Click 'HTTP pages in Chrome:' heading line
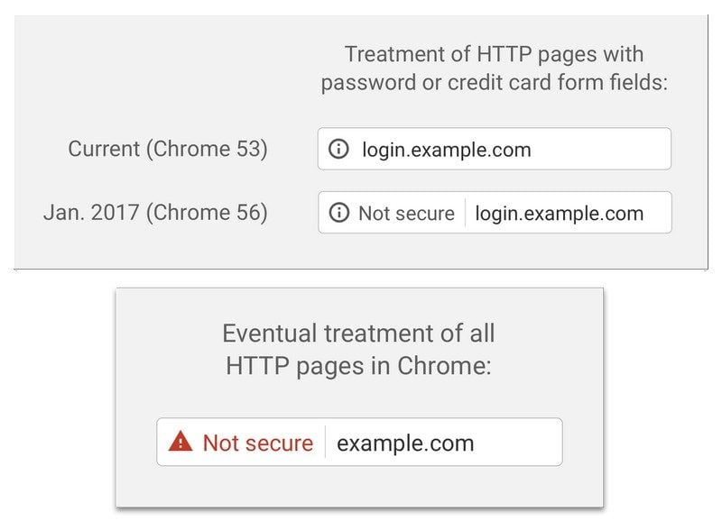Viewport: 722px width, 521px height. click(358, 367)
